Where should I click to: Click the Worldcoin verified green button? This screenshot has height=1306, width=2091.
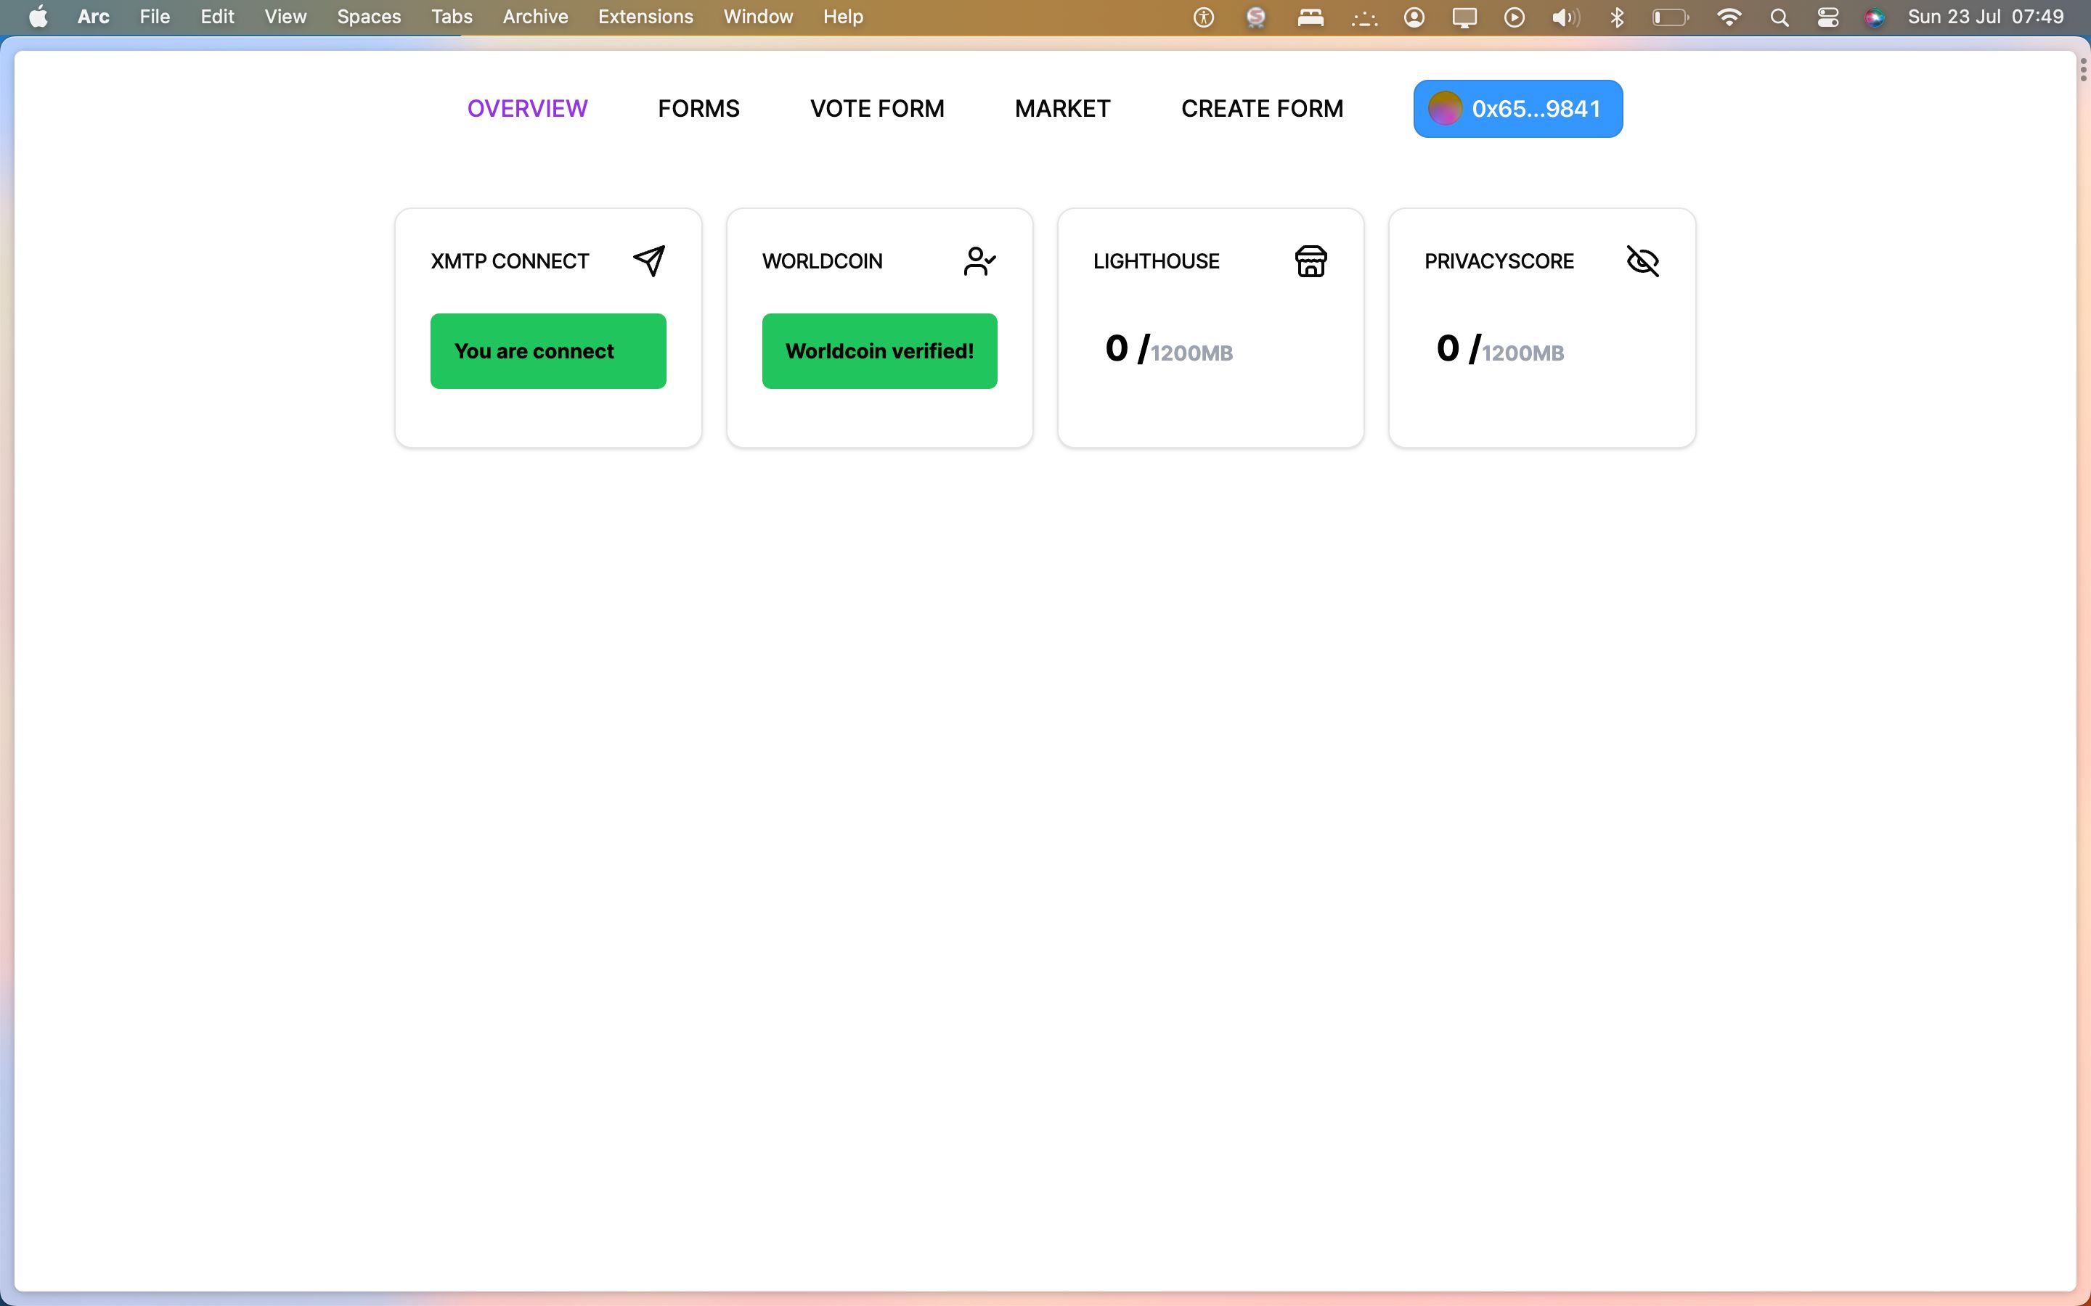click(879, 350)
